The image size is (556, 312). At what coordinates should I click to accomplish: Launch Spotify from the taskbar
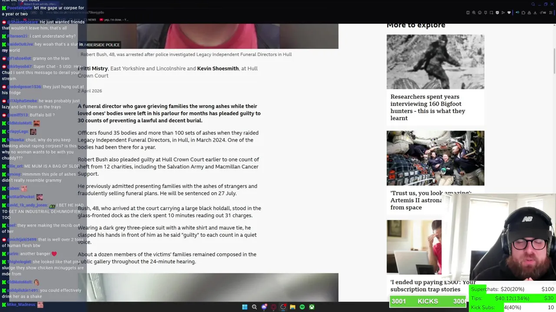[302, 307]
